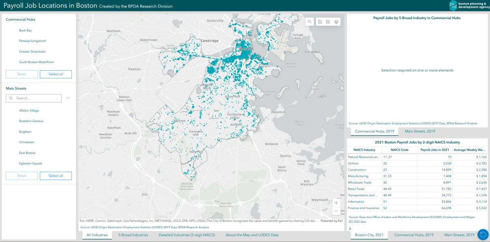
Task: Zoom in on the map
Action: [336, 203]
